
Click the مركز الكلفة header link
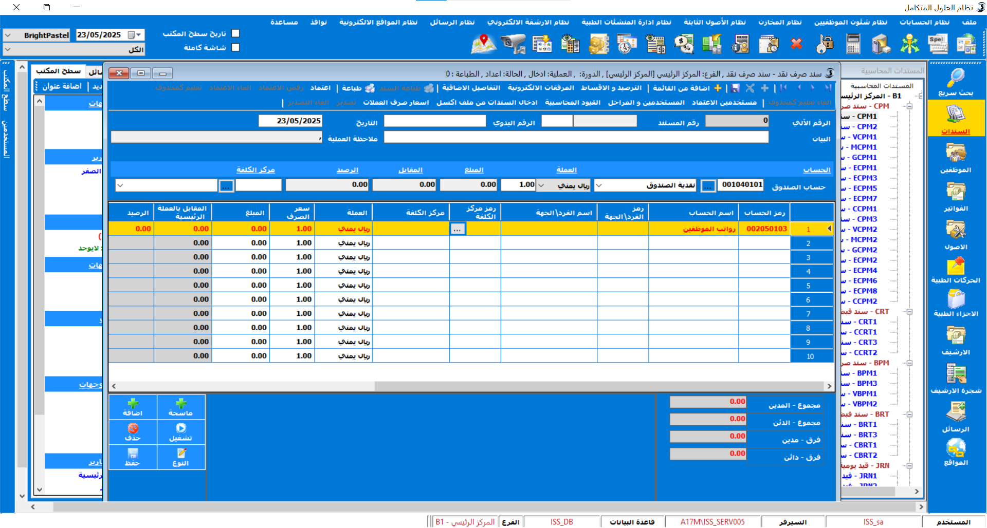click(255, 170)
